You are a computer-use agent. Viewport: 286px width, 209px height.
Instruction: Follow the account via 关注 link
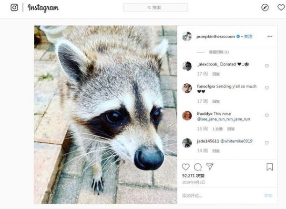pyautogui.click(x=247, y=37)
